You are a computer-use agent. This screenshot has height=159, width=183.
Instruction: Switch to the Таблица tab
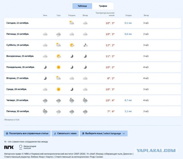point(82,6)
